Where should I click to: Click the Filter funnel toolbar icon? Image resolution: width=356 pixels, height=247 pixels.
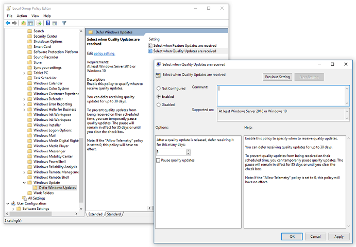(64, 23)
